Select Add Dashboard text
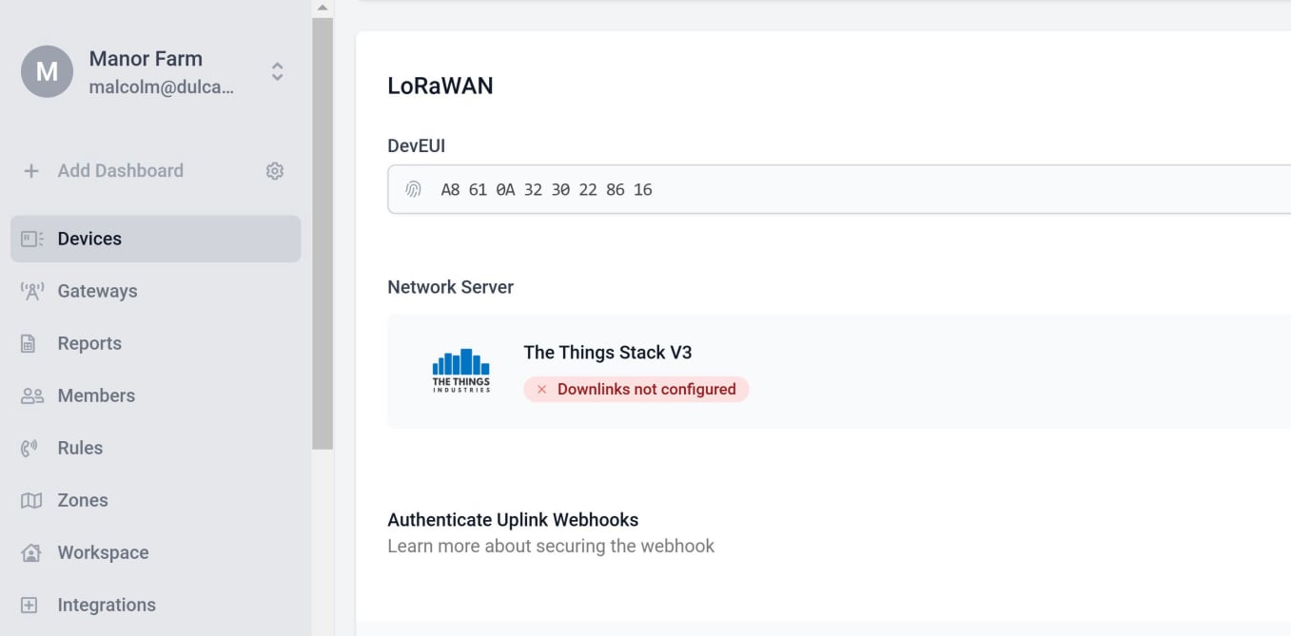This screenshot has width=1291, height=636. pos(120,171)
